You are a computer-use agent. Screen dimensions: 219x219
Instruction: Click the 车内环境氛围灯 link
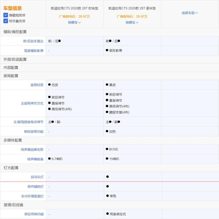pyautogui.click(x=32, y=196)
